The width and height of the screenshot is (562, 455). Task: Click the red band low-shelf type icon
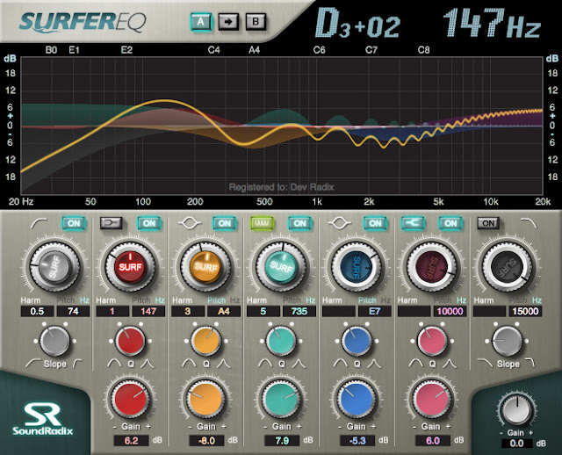pyautogui.click(x=111, y=223)
